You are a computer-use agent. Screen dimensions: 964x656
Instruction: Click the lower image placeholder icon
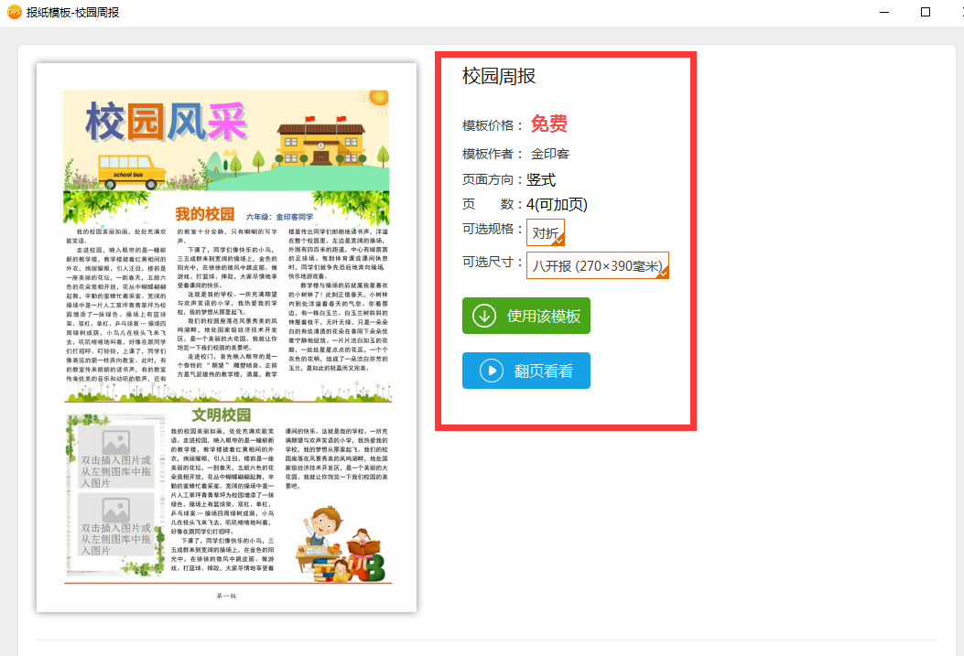click(115, 510)
